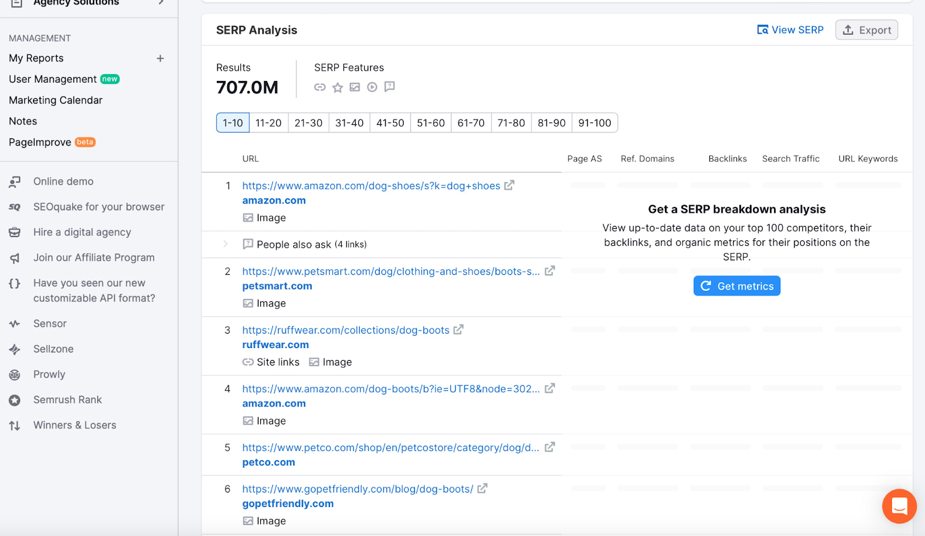Click the ruffwear.com domain link
This screenshot has height=536, width=925.
(275, 345)
